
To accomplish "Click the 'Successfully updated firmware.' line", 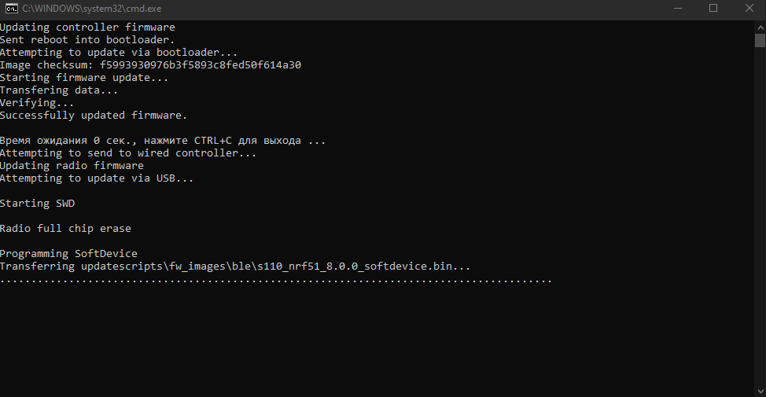I will [94, 116].
